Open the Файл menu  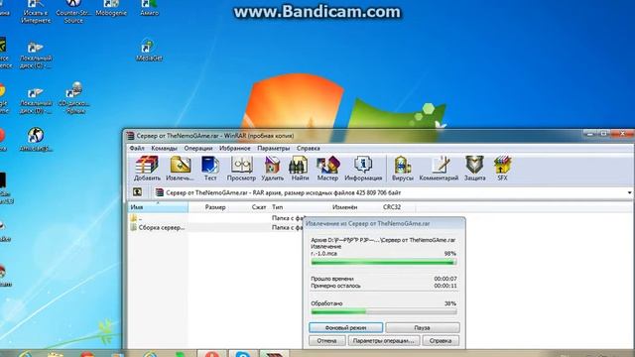pyautogui.click(x=137, y=148)
